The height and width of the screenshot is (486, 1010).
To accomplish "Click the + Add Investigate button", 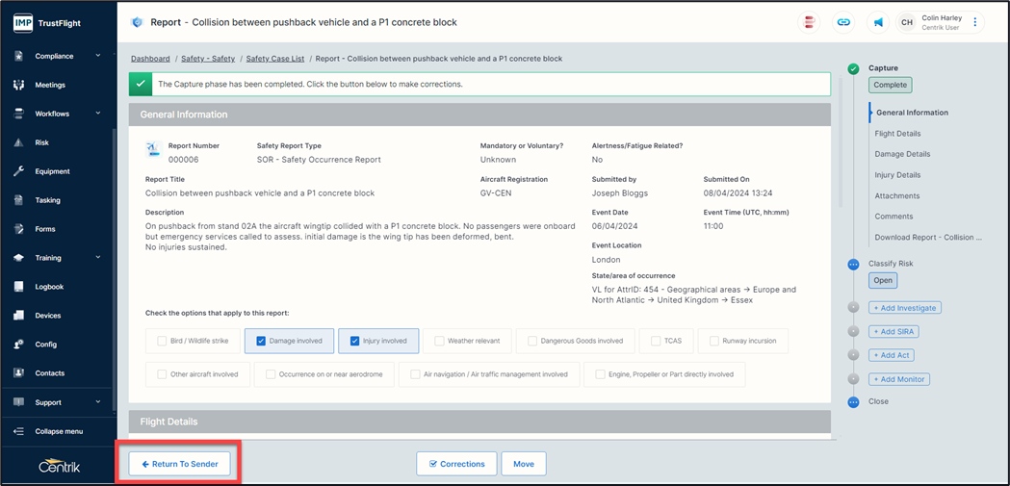I will pos(904,308).
